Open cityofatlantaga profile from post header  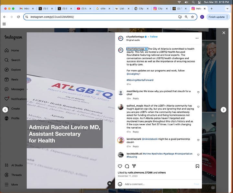point(135,36)
